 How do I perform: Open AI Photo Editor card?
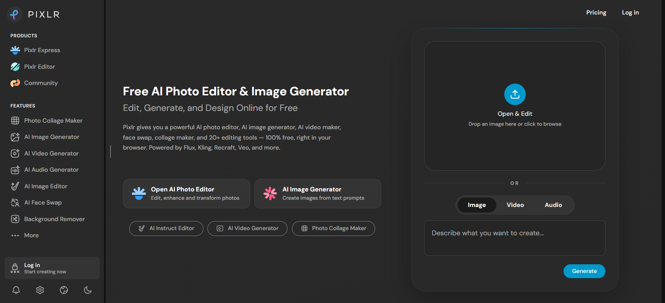pyautogui.click(x=186, y=193)
